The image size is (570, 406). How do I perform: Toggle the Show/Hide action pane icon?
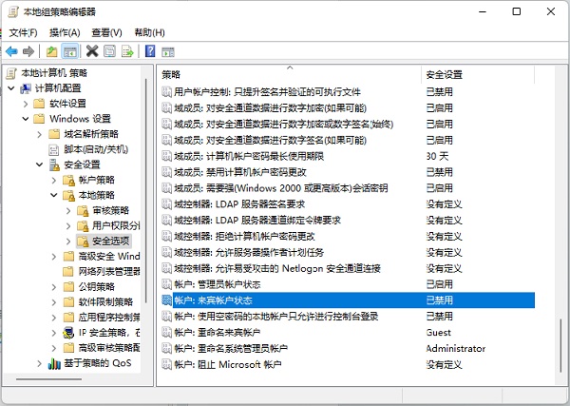coord(167,51)
